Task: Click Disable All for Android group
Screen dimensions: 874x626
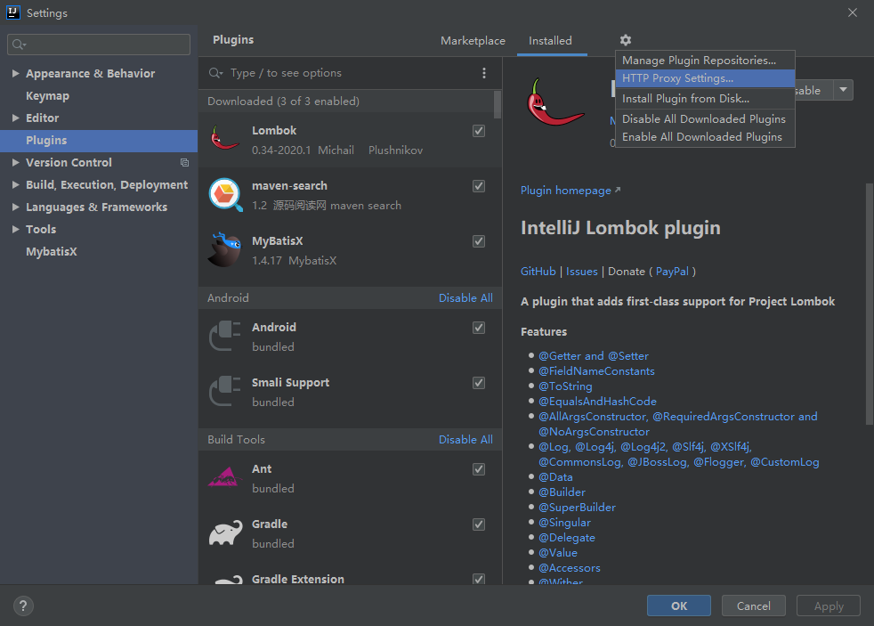Action: click(x=465, y=298)
